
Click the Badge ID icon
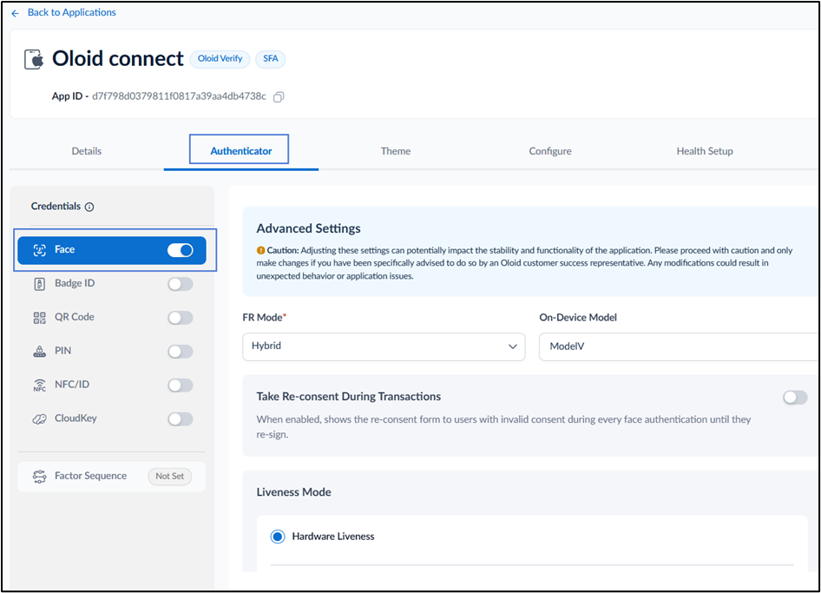click(39, 284)
